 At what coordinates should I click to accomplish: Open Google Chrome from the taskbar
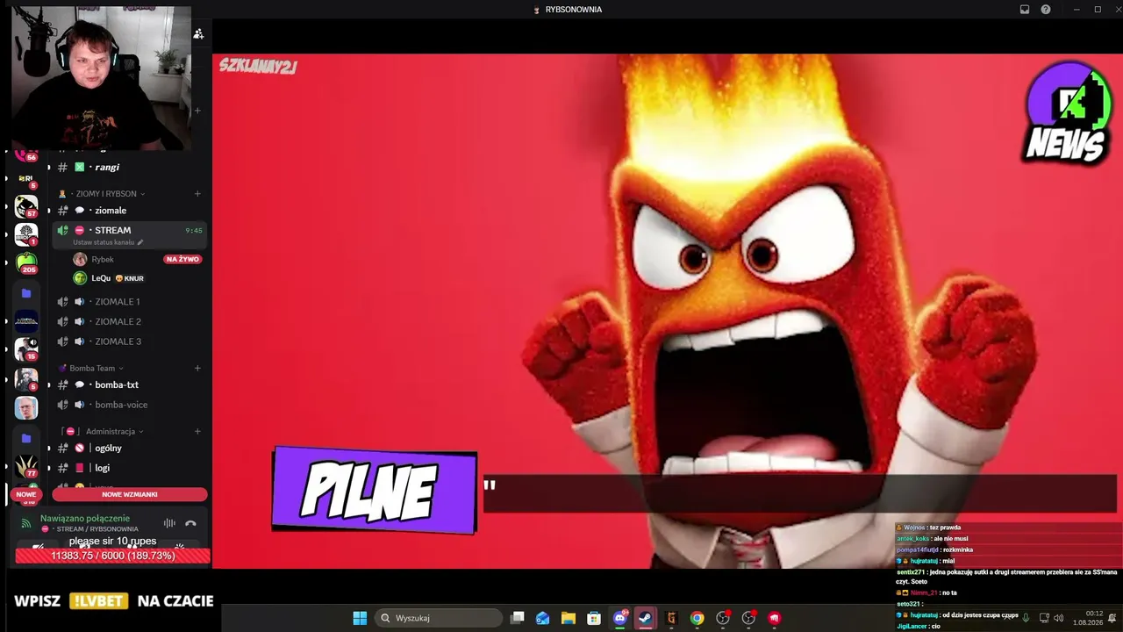point(697,618)
